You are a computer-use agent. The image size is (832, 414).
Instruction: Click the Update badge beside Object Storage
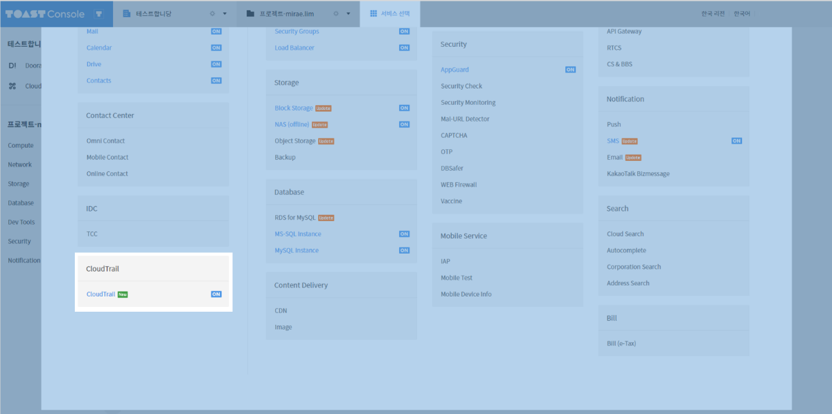pyautogui.click(x=326, y=141)
